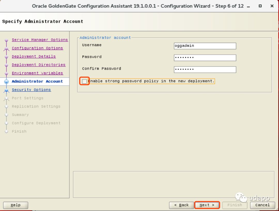Close the Configuration Wizard window
This screenshot has height=211, width=279.
tap(272, 6)
